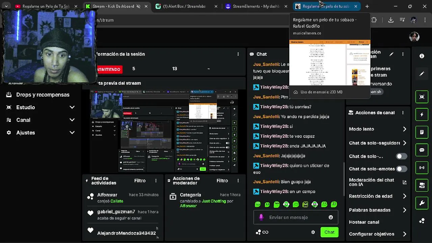432x243 pixels.
Task: Open the Chrome extensions puzzle icon
Action: pyautogui.click(x=374, y=20)
